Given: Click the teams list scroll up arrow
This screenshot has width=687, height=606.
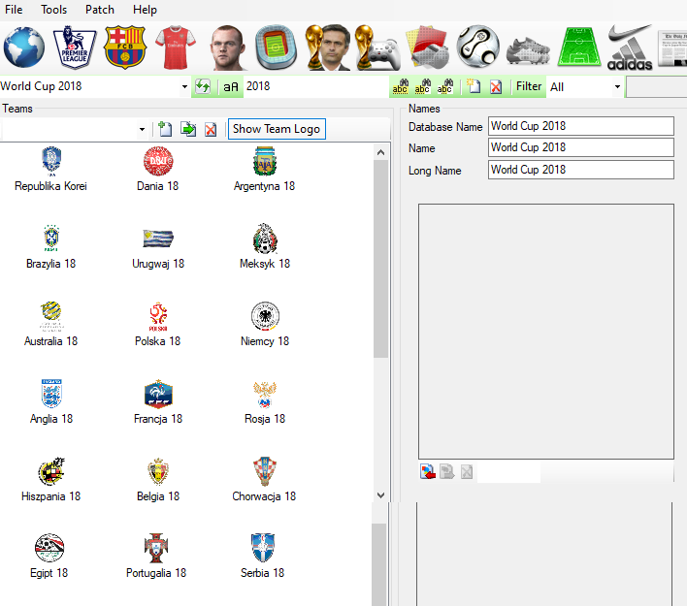Looking at the screenshot, I should tap(380, 152).
